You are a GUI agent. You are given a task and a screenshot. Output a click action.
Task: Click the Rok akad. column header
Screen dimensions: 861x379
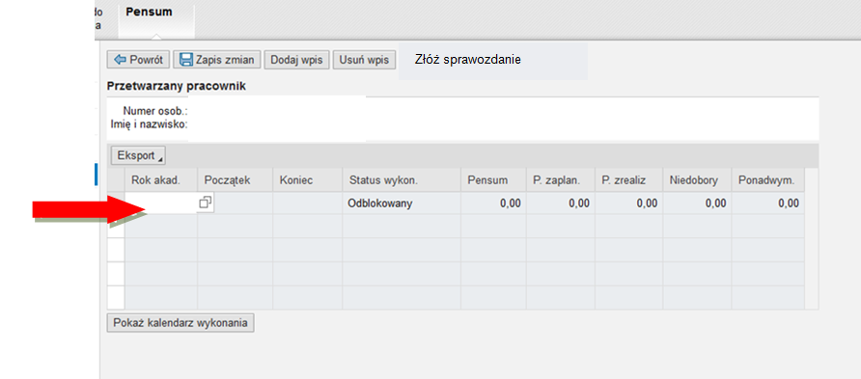161,180
